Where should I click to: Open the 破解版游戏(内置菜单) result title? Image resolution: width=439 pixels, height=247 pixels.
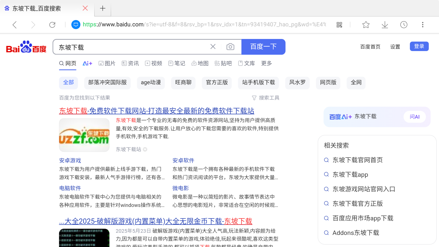tap(156, 221)
